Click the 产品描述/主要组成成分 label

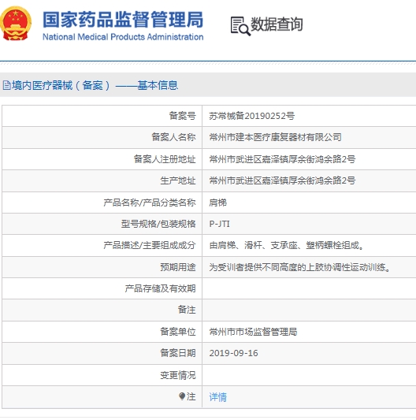point(150,245)
